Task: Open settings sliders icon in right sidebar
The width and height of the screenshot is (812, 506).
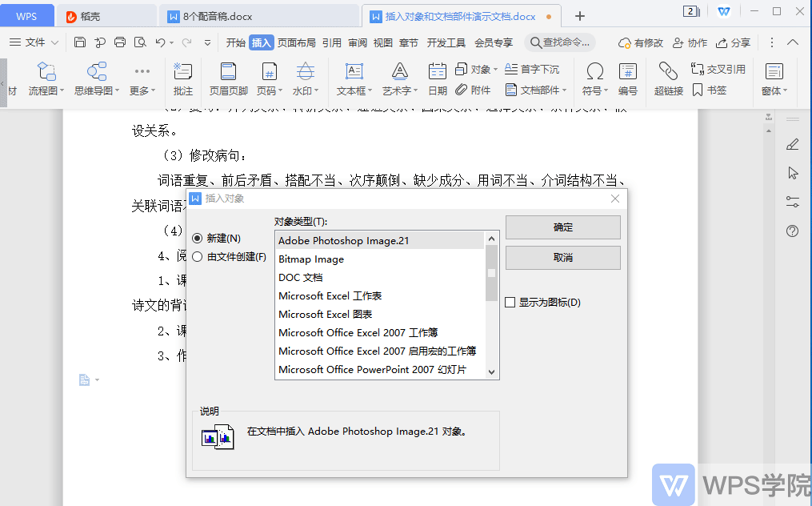Action: click(x=792, y=202)
